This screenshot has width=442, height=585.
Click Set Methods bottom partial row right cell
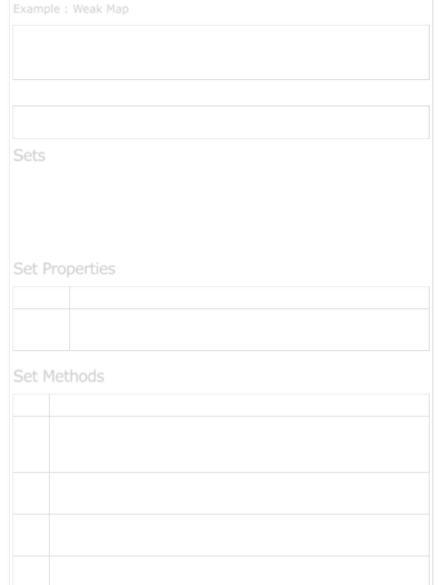point(239,571)
